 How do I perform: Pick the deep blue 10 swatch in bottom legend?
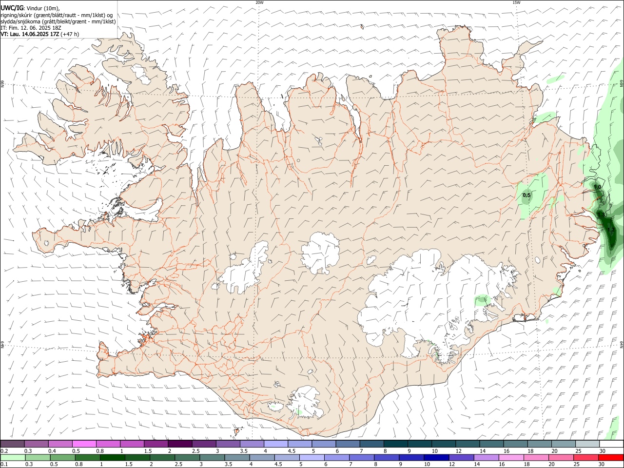click(436, 458)
